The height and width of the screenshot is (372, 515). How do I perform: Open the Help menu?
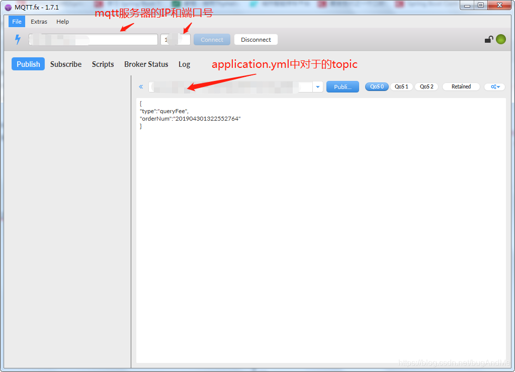63,22
